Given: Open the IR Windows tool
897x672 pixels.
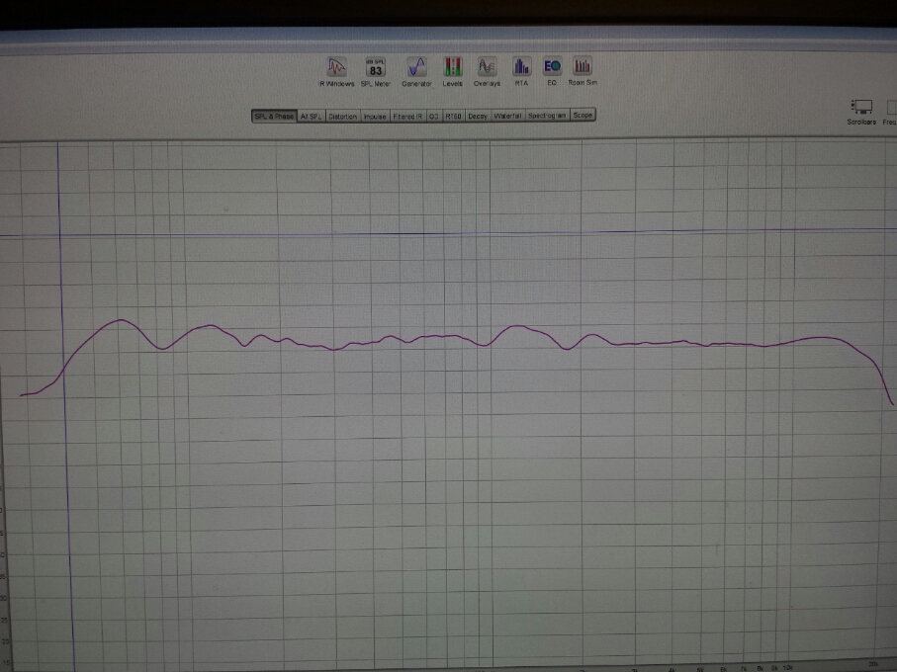Looking at the screenshot, I should pos(336,72).
